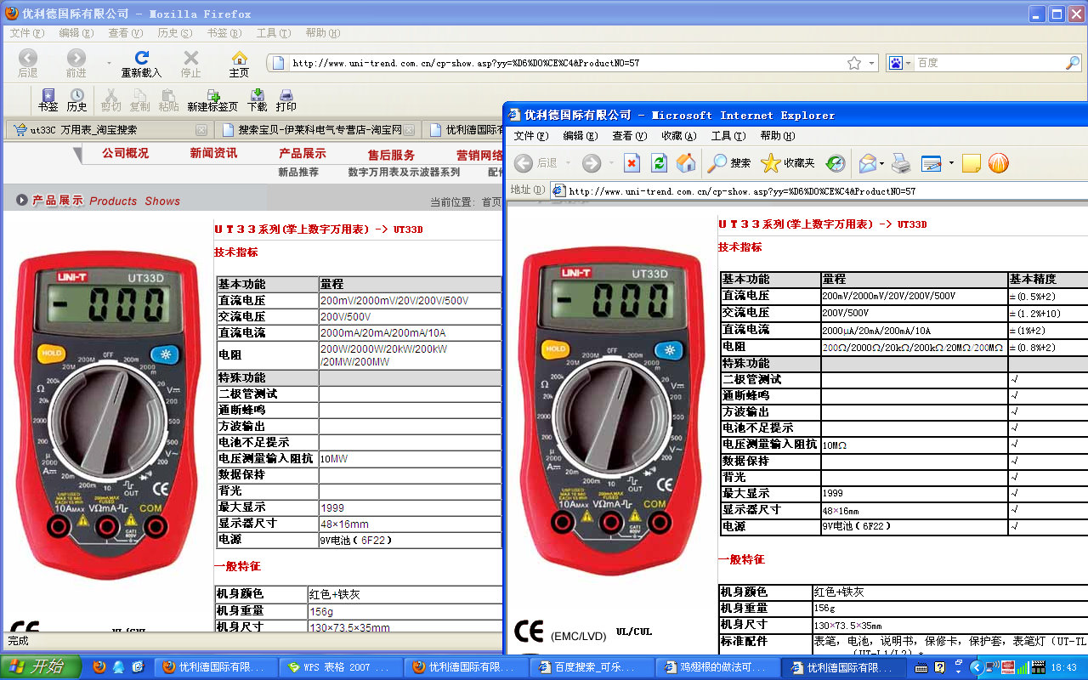1088x680 pixels.
Task: Switch to Firefox tab 搜索宝贝-伊莱科电气专营店
Action: (316, 130)
